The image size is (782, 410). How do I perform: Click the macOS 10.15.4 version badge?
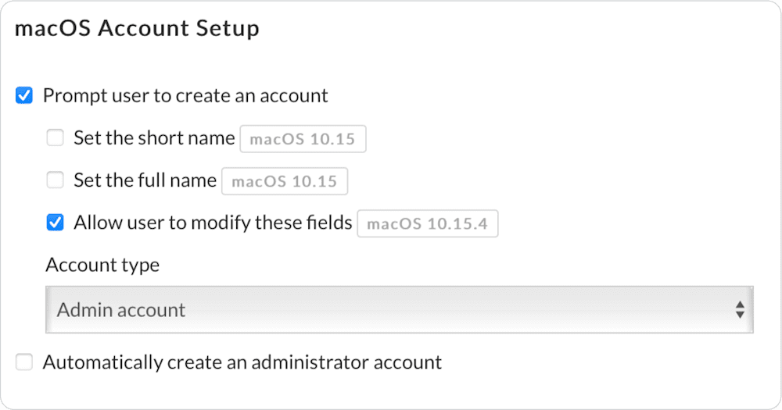[427, 224]
